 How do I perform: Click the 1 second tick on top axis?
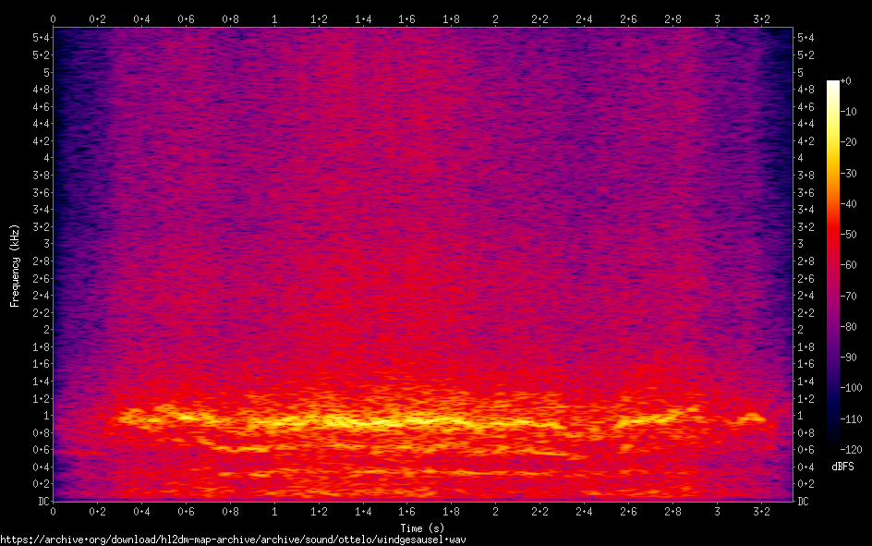tap(274, 18)
